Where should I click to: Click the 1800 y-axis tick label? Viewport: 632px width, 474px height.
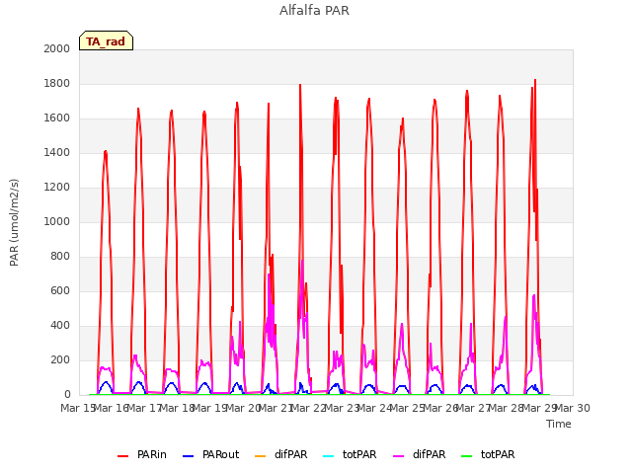point(57,83)
